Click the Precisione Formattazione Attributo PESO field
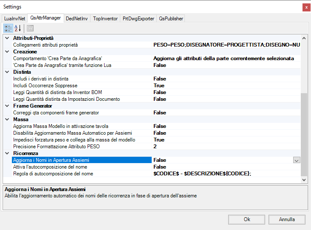This screenshot has height=230, width=311. tap(226, 147)
